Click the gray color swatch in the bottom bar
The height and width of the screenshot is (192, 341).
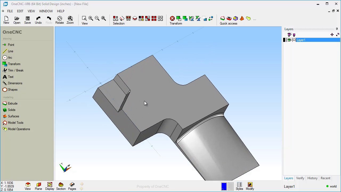(x=231, y=186)
